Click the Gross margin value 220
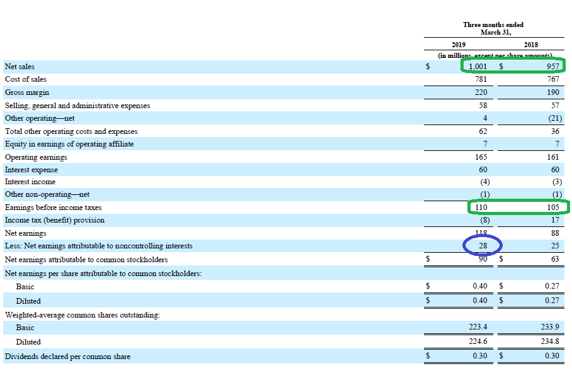Screen dimensions: 572x371 coord(484,92)
